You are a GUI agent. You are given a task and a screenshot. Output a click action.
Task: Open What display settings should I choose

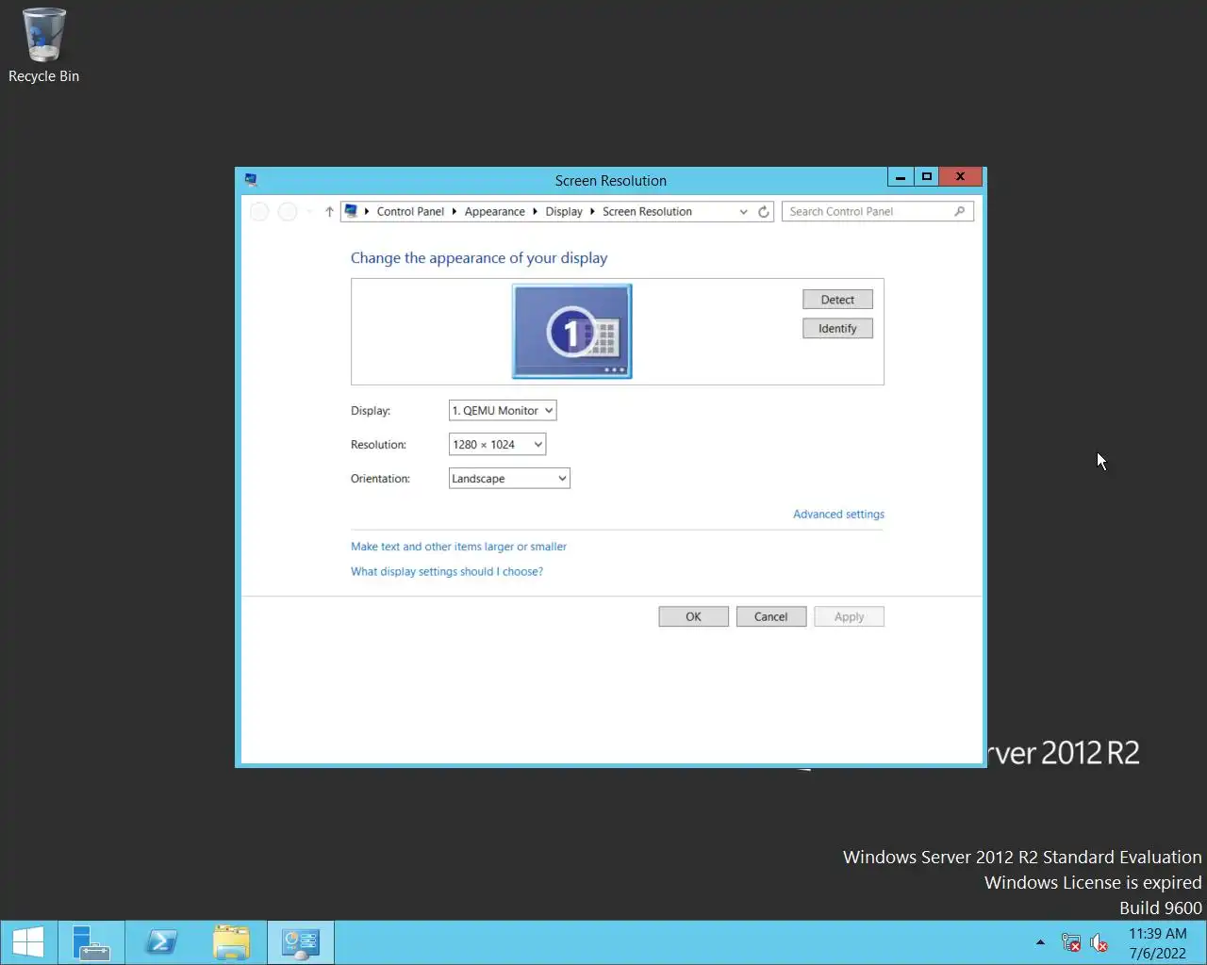(447, 572)
